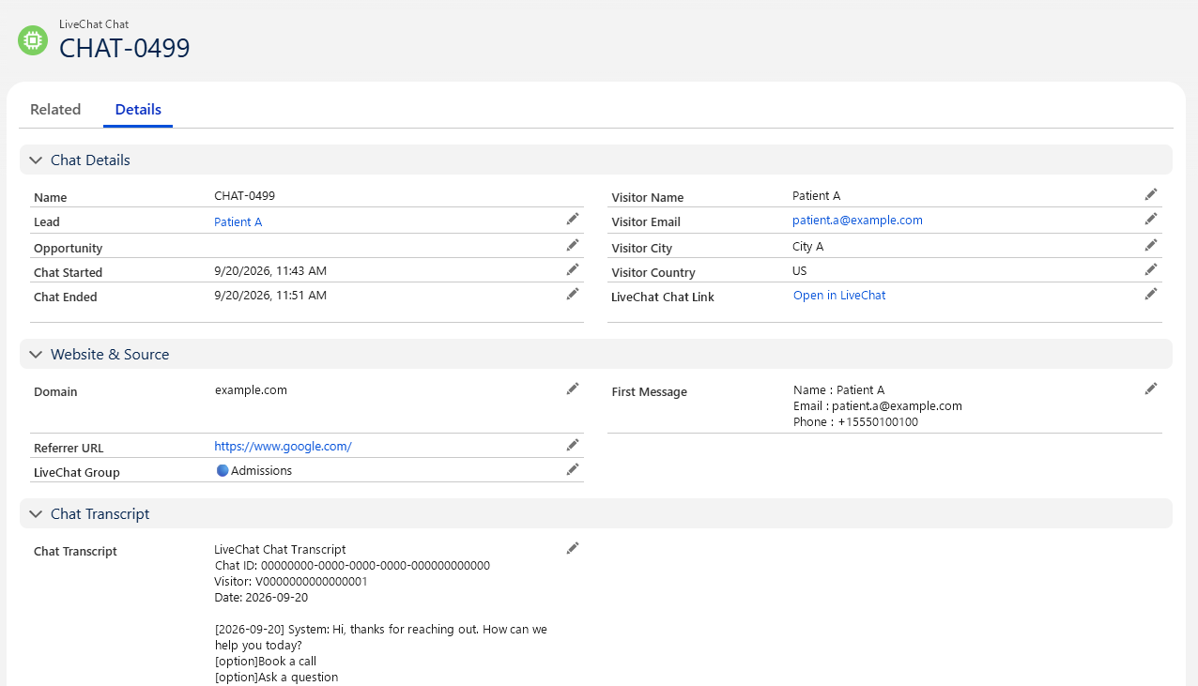Edit the Visitor City field pencil
This screenshot has width=1198, height=686.
[1151, 245]
